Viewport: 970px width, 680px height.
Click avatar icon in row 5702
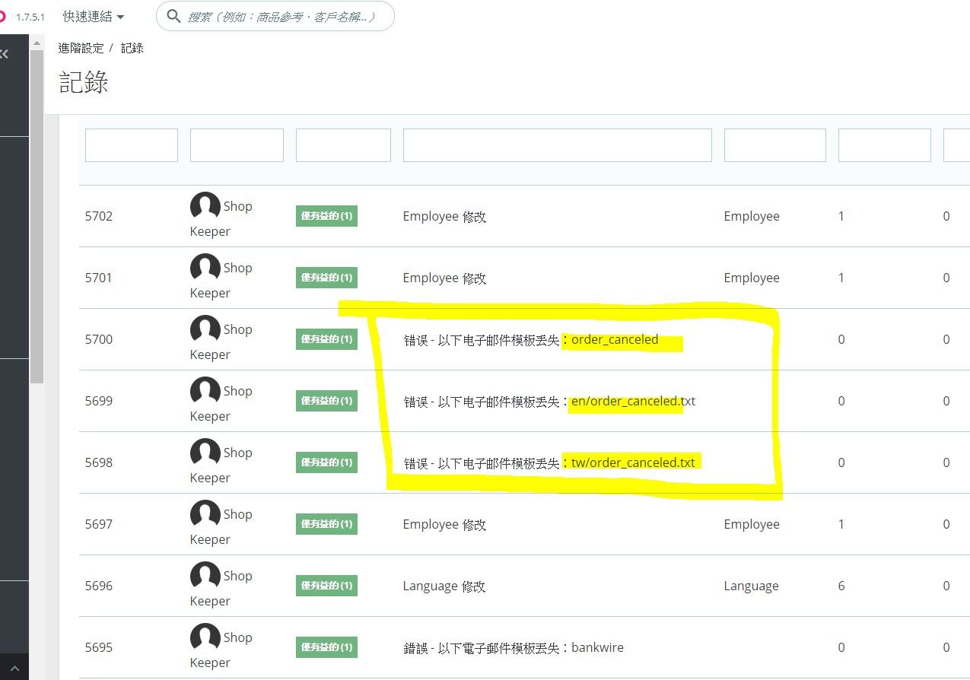205,206
